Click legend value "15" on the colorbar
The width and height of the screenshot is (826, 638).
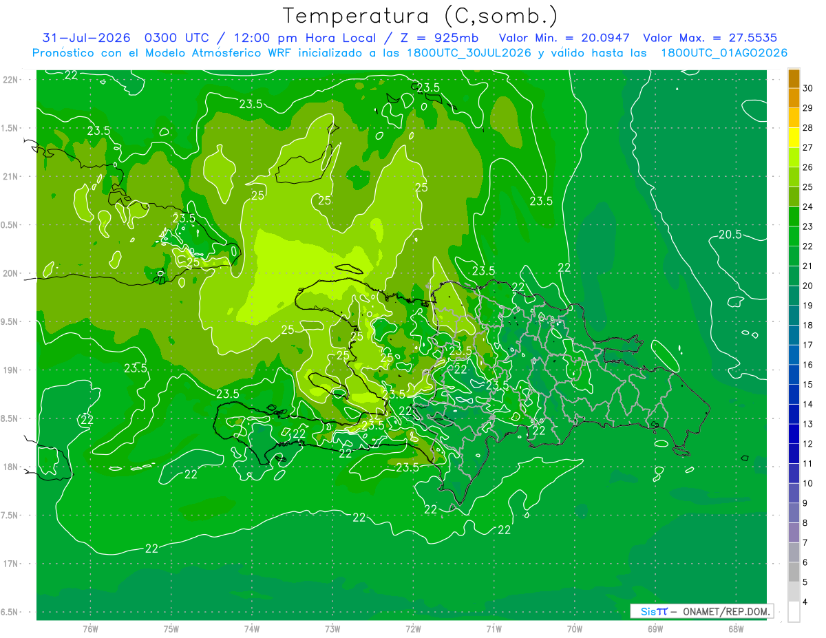click(808, 384)
